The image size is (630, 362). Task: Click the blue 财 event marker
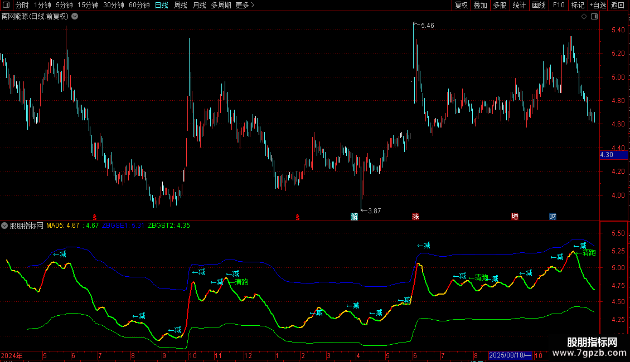553,217
